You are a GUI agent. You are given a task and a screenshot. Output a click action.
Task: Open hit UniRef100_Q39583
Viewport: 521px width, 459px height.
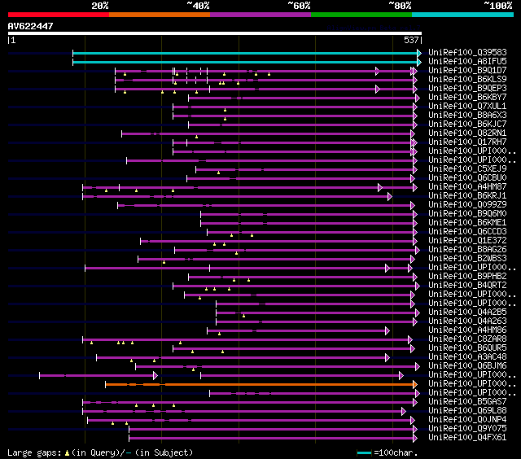click(467, 52)
